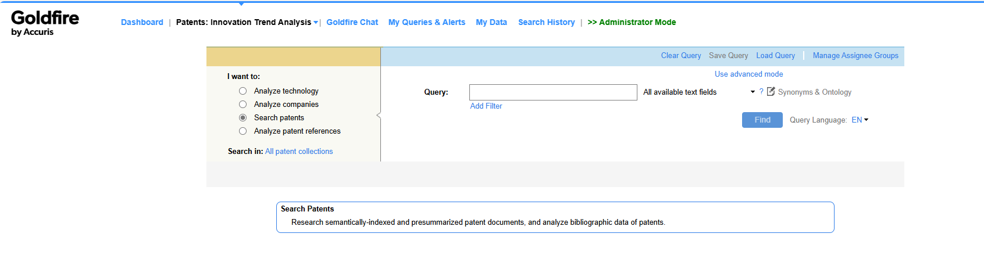Click inside the Query text field

click(x=552, y=92)
